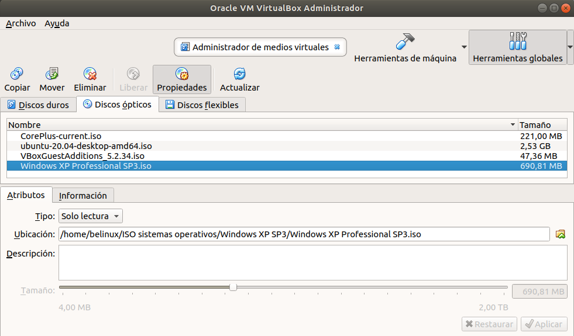Select Herramientas globales tools icon

(518, 41)
